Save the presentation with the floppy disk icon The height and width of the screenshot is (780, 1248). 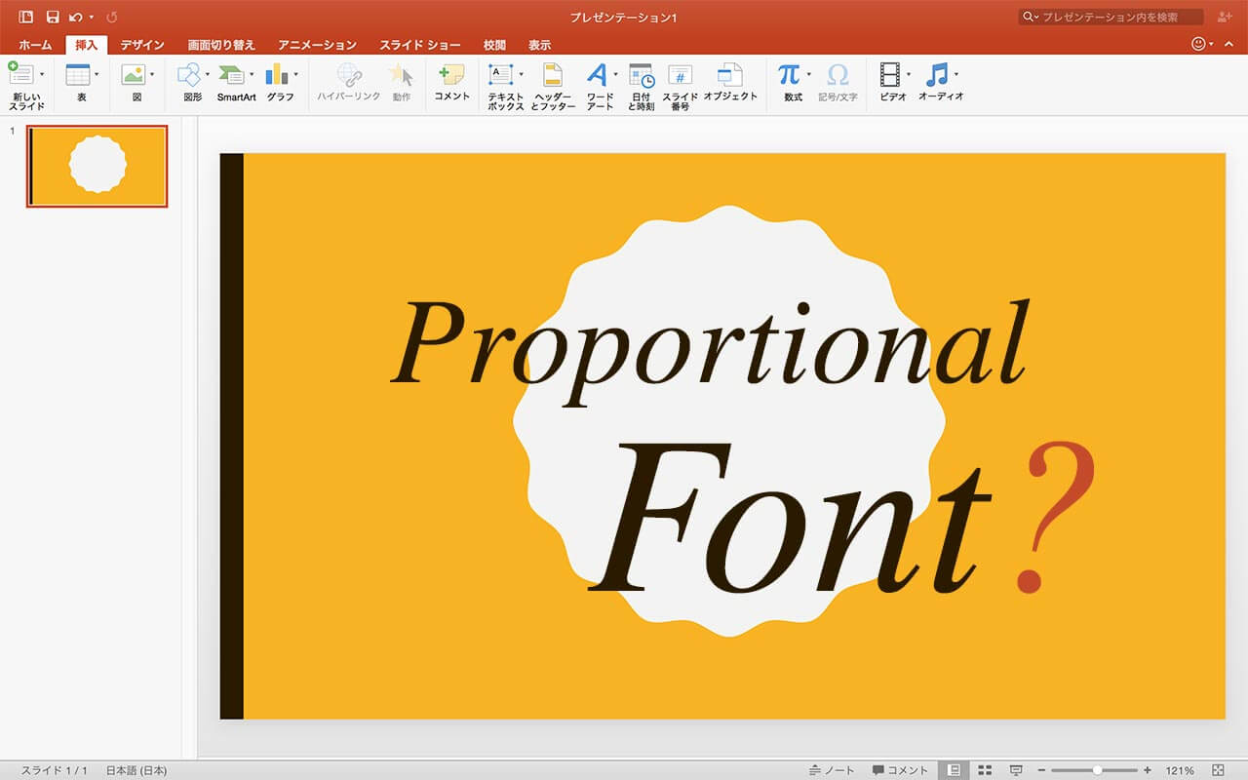[x=53, y=17]
